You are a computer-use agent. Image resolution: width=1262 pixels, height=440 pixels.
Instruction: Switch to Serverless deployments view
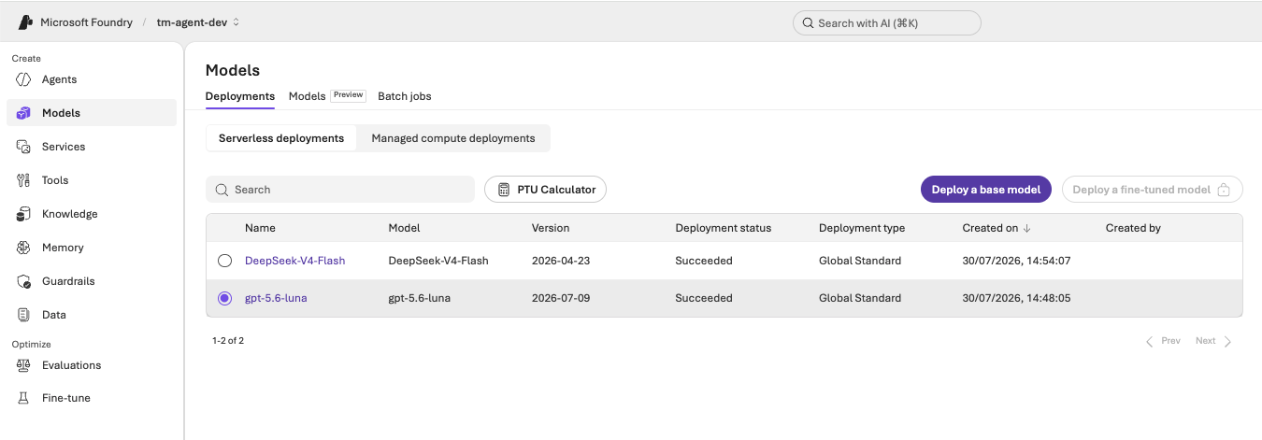281,138
